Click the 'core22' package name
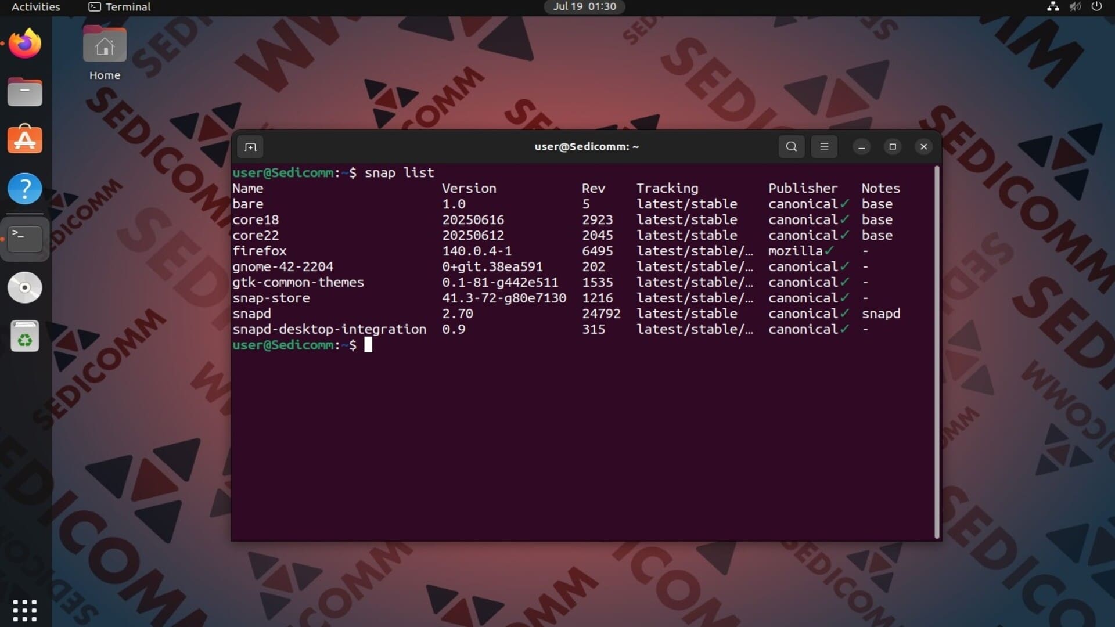This screenshot has width=1115, height=627. 256,236
